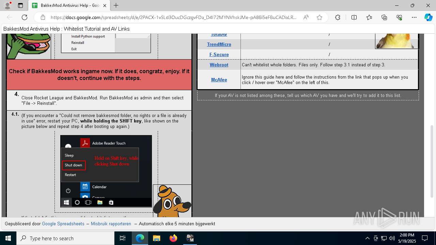This screenshot has height=245, width=436.
Task: Open a new browser tab
Action: point(116,5)
